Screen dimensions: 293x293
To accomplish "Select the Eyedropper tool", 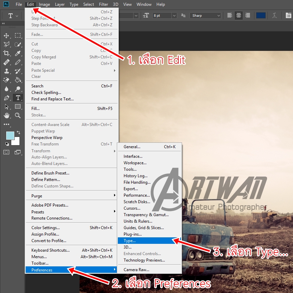I will (18, 53).
